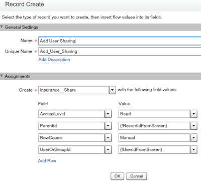Viewport: 201px width, 182px height.
Task: Open the UserOrGroupId field dropdown arrow
Action: point(108,149)
